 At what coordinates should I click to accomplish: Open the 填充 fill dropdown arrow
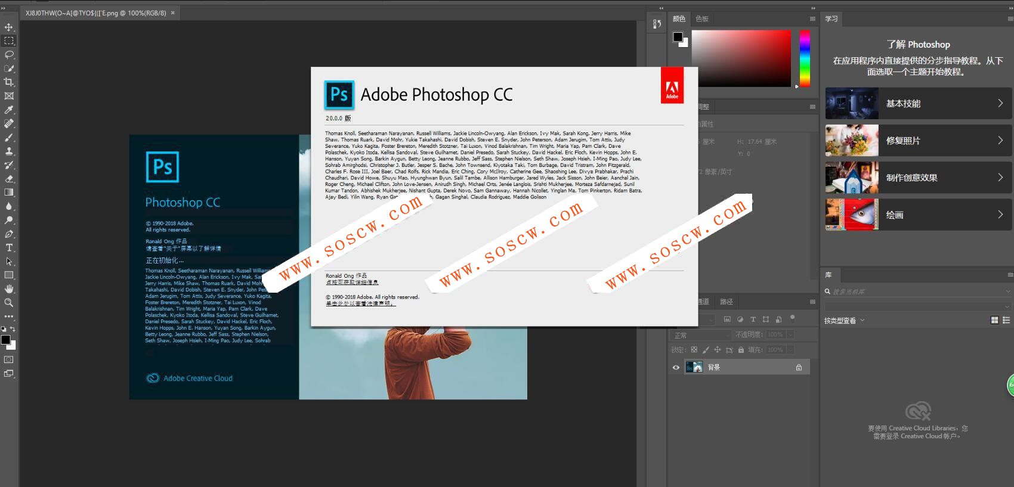pyautogui.click(x=790, y=350)
